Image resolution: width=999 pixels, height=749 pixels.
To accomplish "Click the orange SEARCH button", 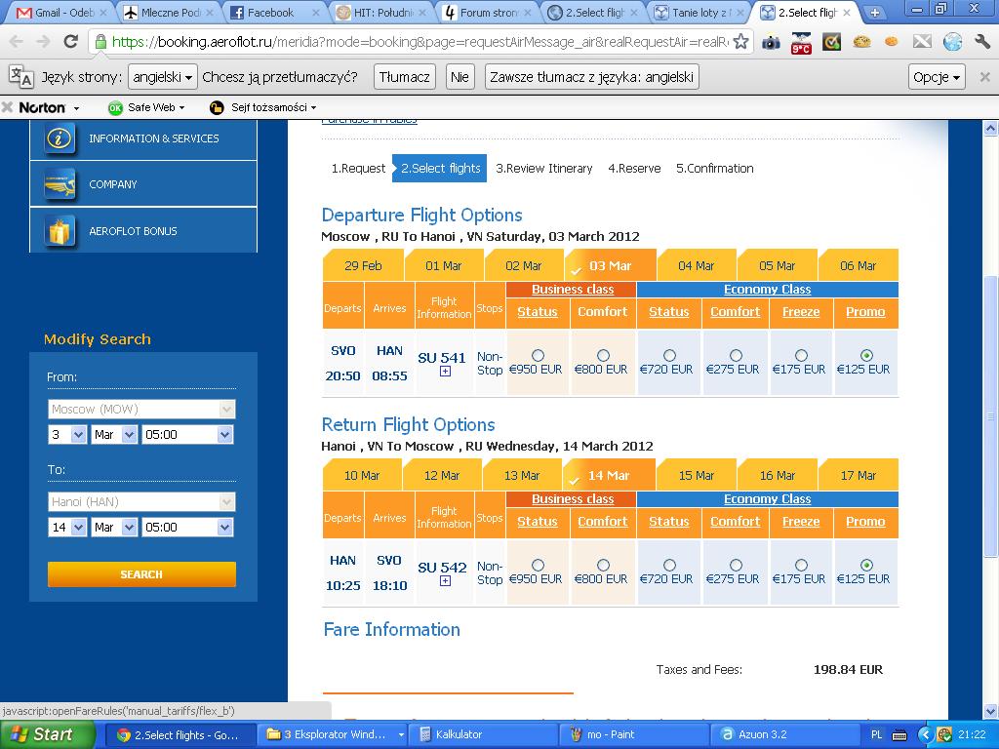I will click(x=141, y=574).
